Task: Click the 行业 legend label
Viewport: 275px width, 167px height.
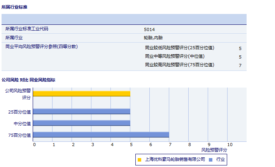Action: click(x=221, y=159)
